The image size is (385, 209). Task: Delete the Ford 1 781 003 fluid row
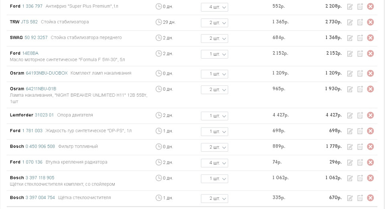coord(371,131)
